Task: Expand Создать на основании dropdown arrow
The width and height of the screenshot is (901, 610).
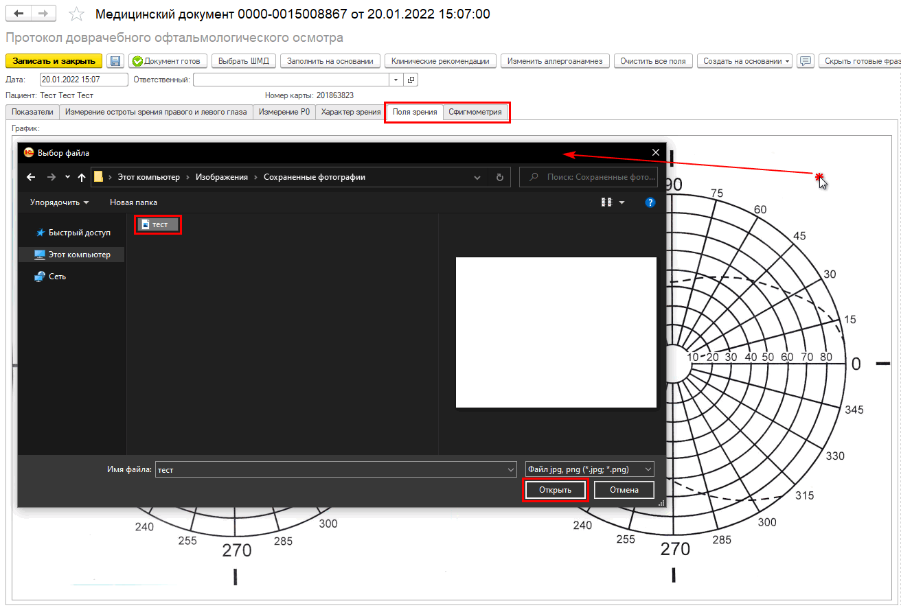Action: (787, 61)
